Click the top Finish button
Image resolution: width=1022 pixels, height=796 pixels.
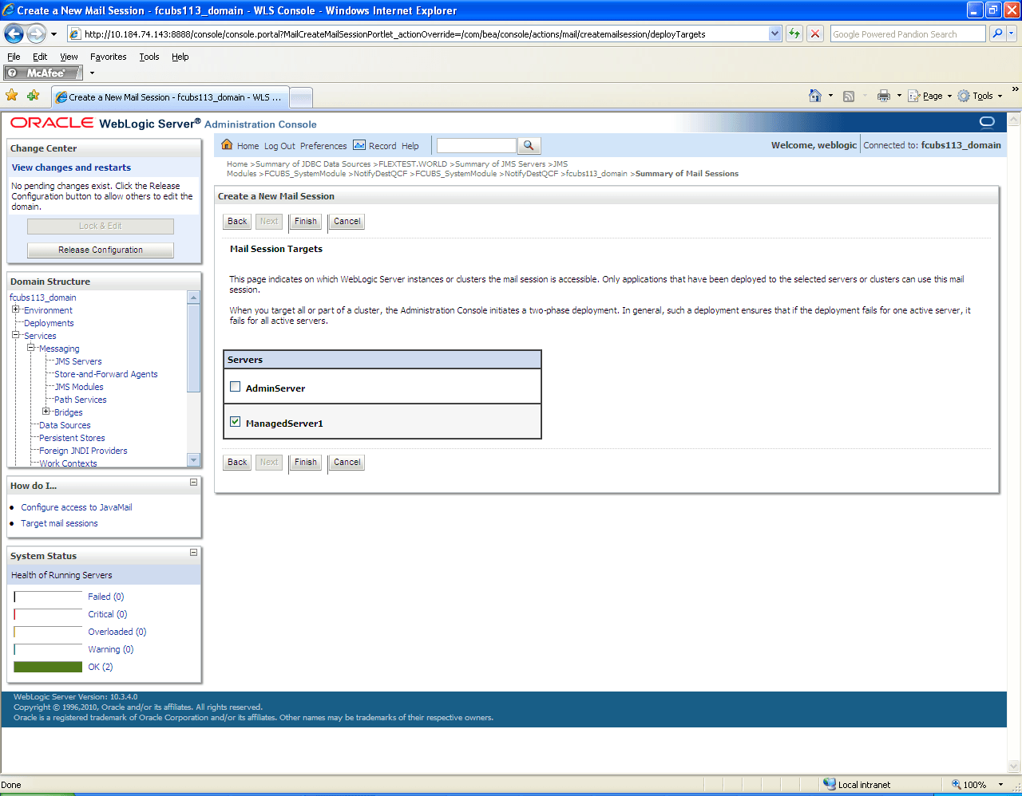305,221
